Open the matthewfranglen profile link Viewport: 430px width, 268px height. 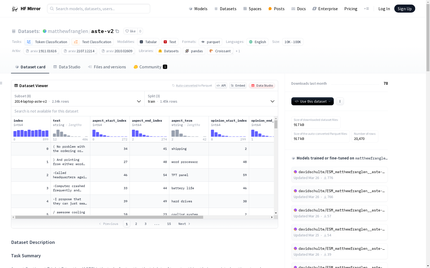68,31
